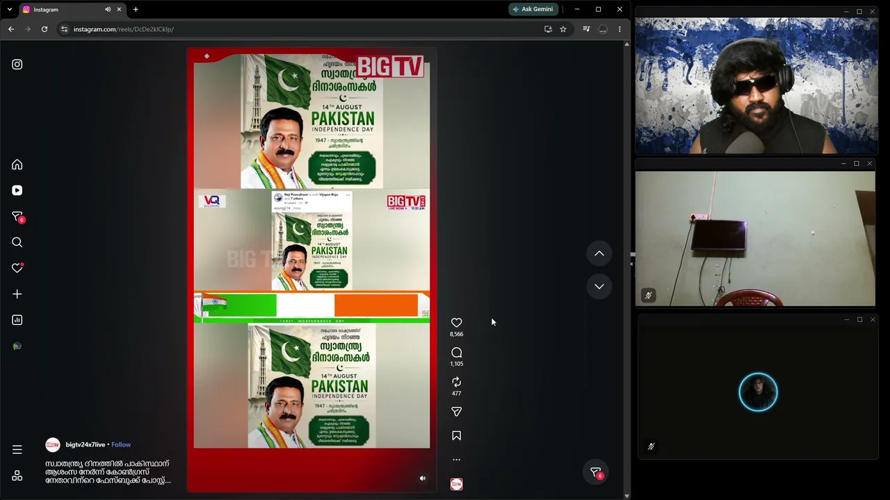
Task: Repost the reel
Action: click(456, 382)
